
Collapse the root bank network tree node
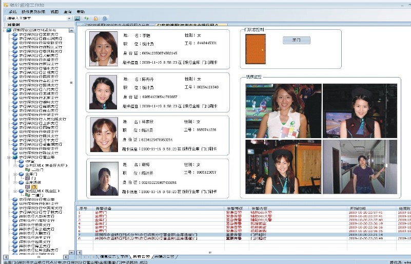[4, 30]
